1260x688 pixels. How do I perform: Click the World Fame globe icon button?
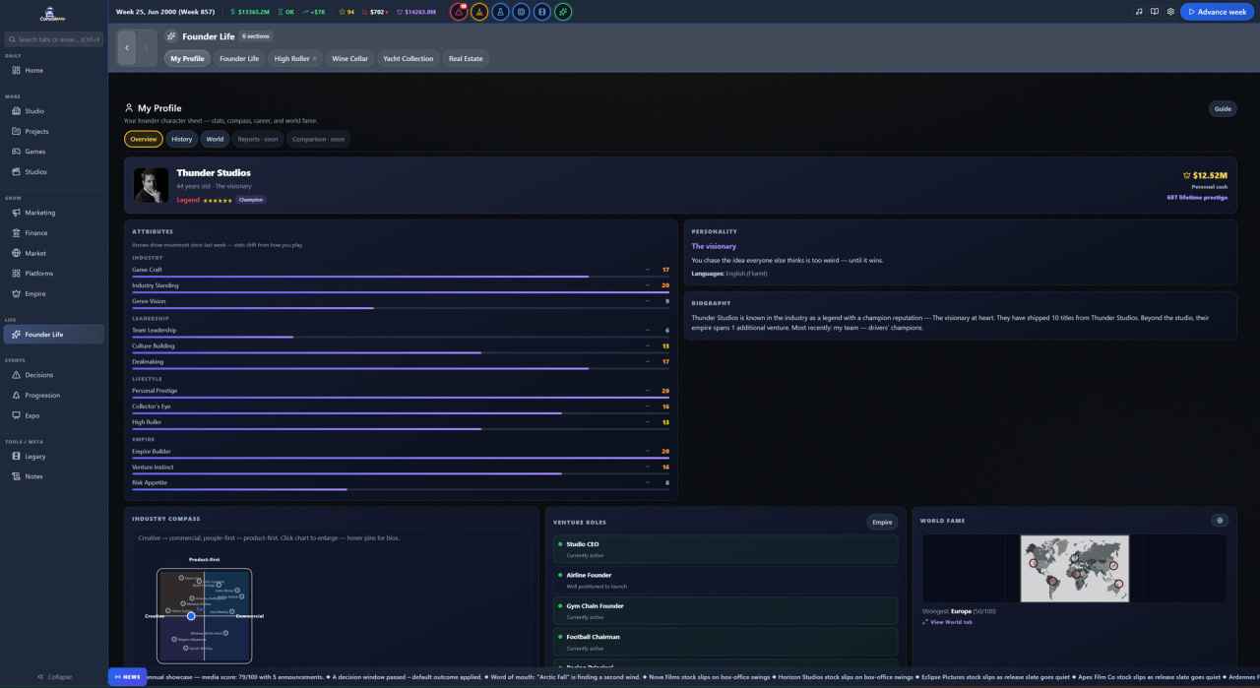(x=1220, y=521)
